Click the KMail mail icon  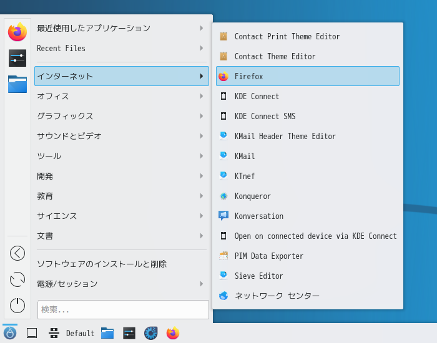tap(223, 156)
